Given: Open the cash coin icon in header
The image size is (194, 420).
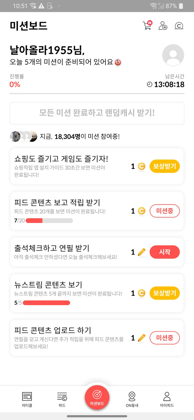Looking at the screenshot, I should point(179,26).
